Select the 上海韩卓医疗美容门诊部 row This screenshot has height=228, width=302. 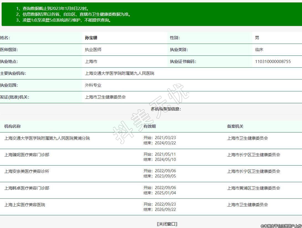[x=27, y=188]
